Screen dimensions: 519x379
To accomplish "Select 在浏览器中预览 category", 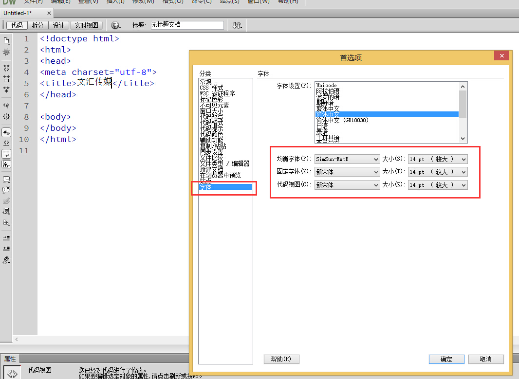I will pos(221,175).
